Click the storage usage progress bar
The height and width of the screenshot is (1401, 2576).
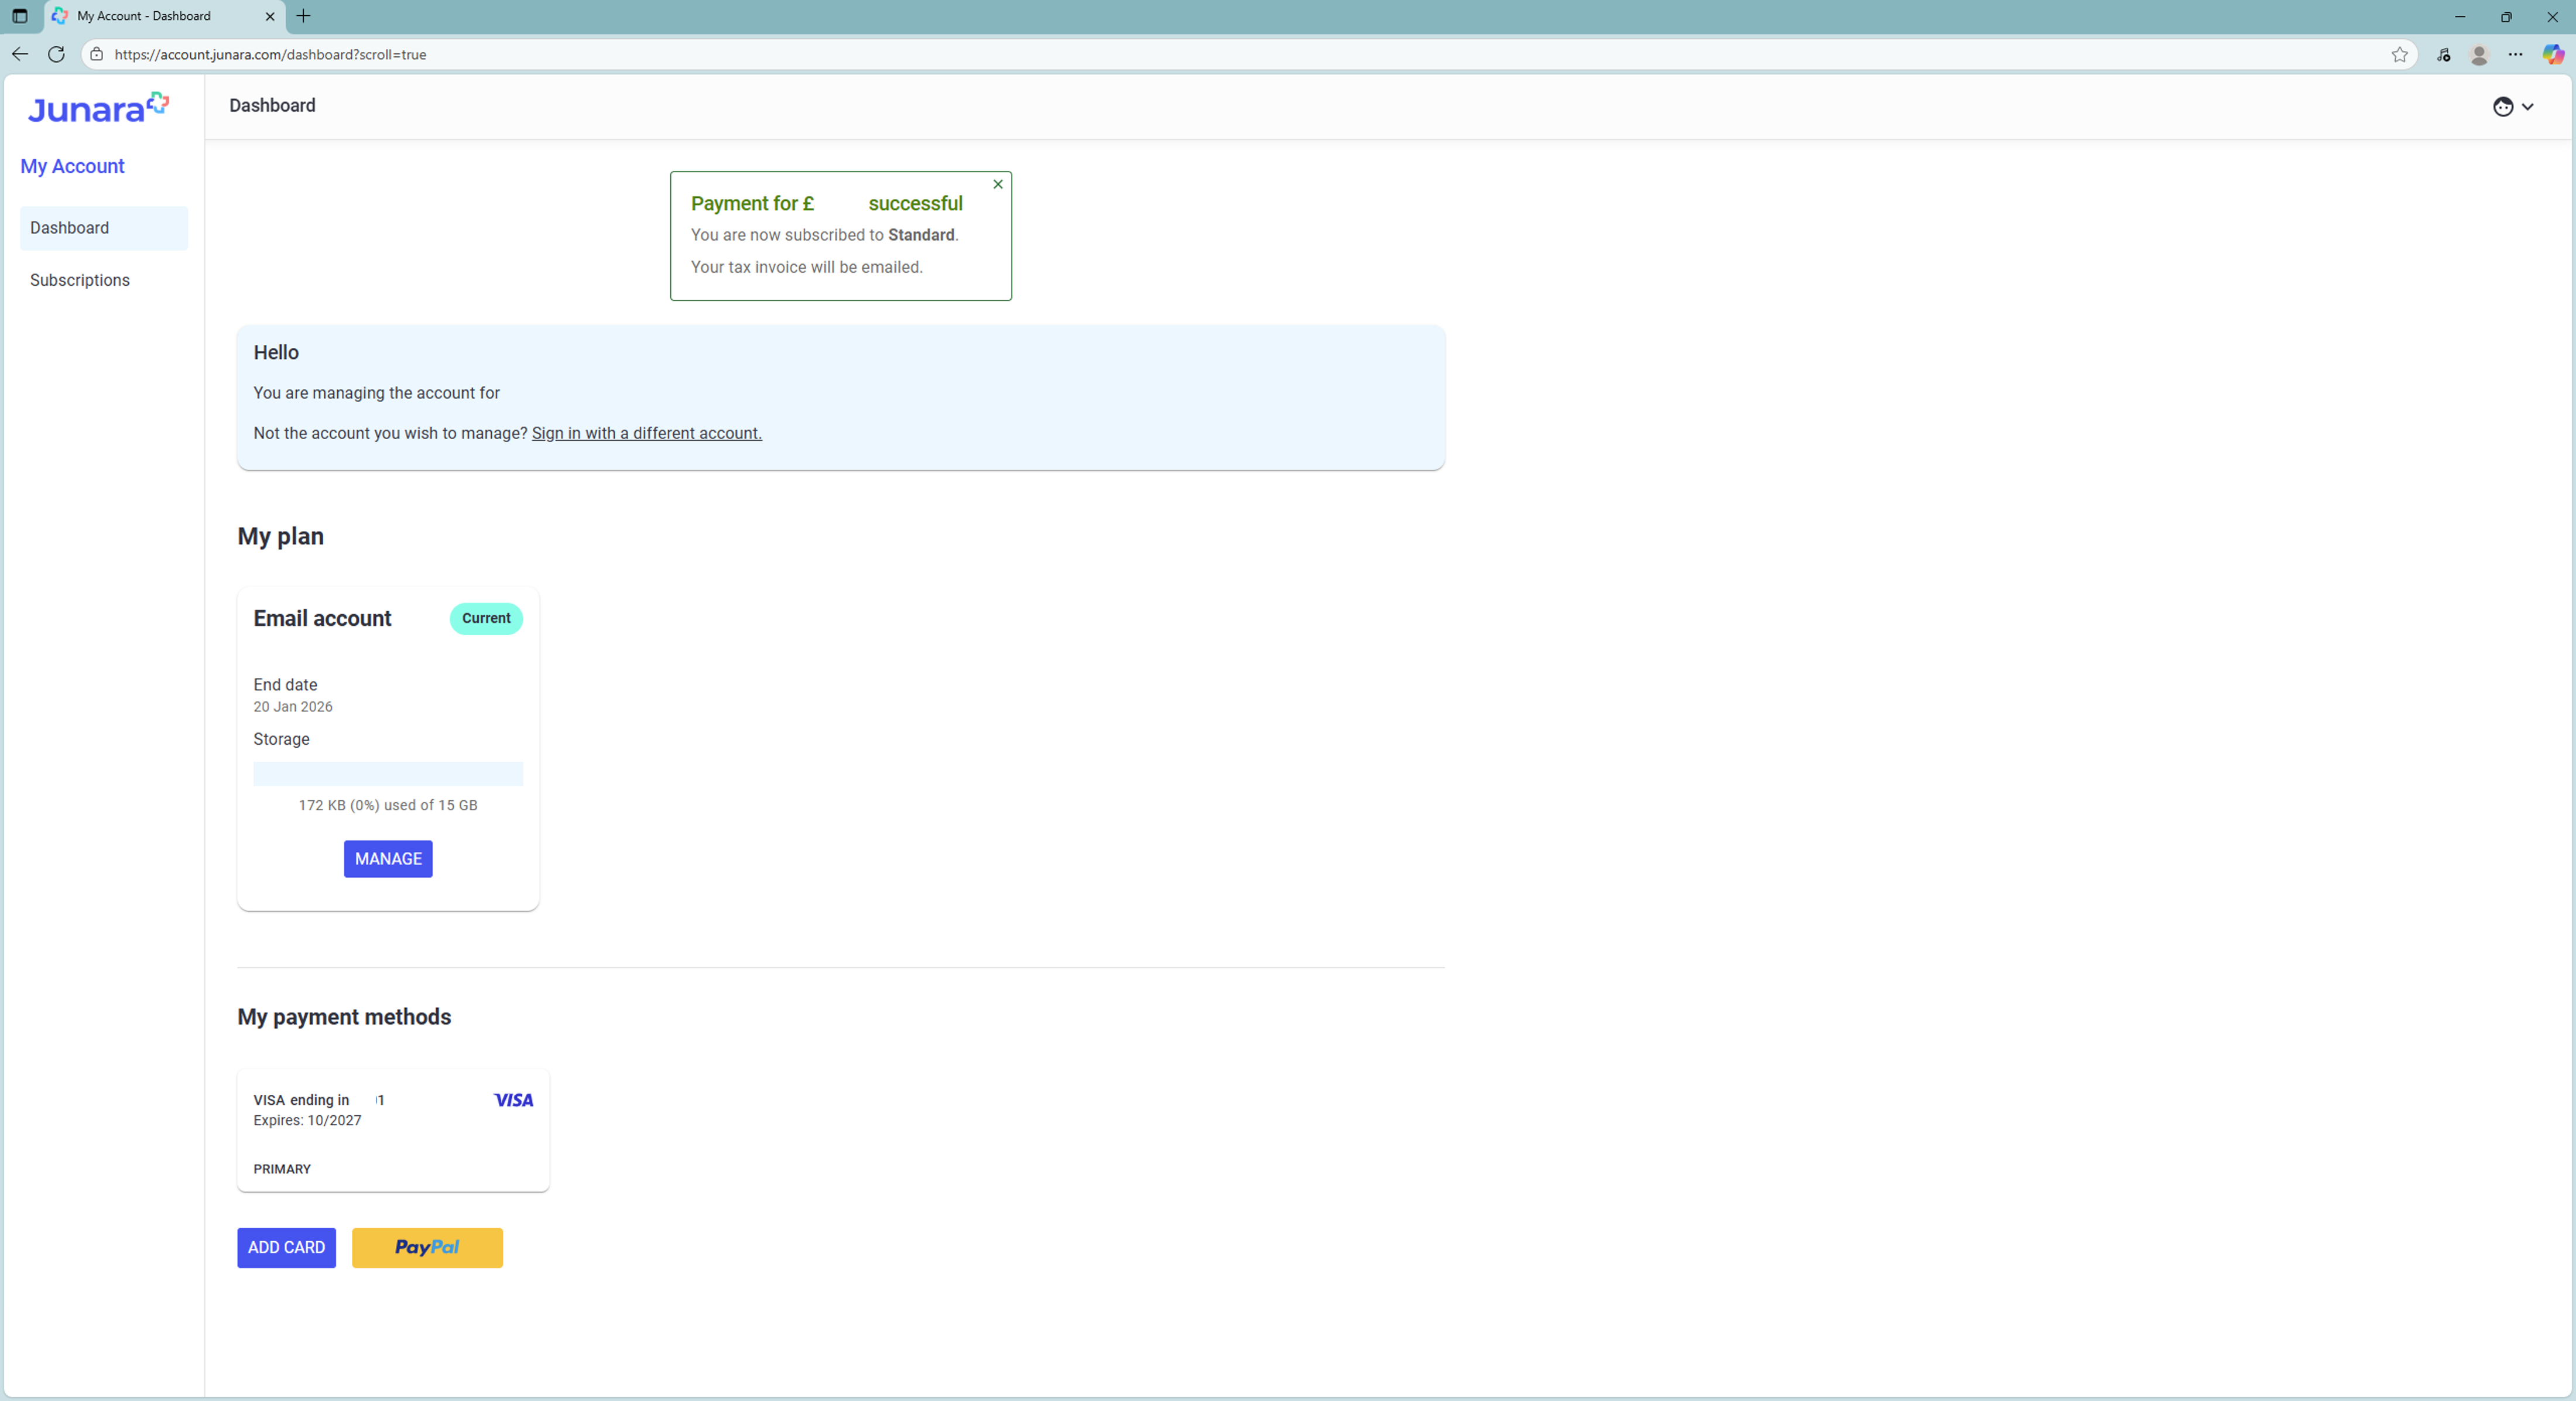pos(388,774)
